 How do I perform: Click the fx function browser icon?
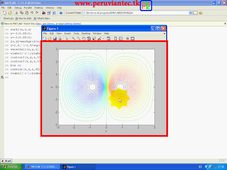coord(2,77)
